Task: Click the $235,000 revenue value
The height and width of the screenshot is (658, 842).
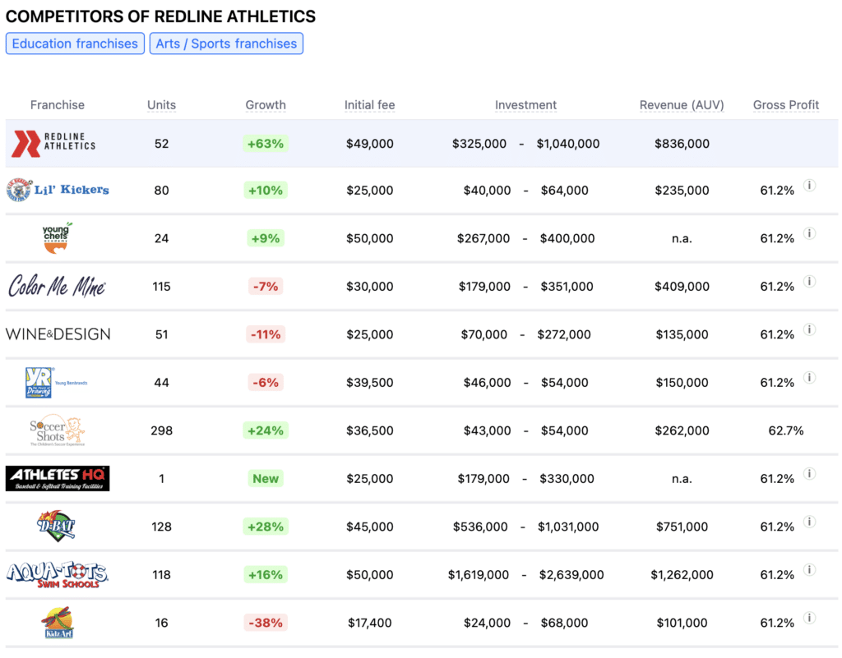Action: [x=682, y=191]
